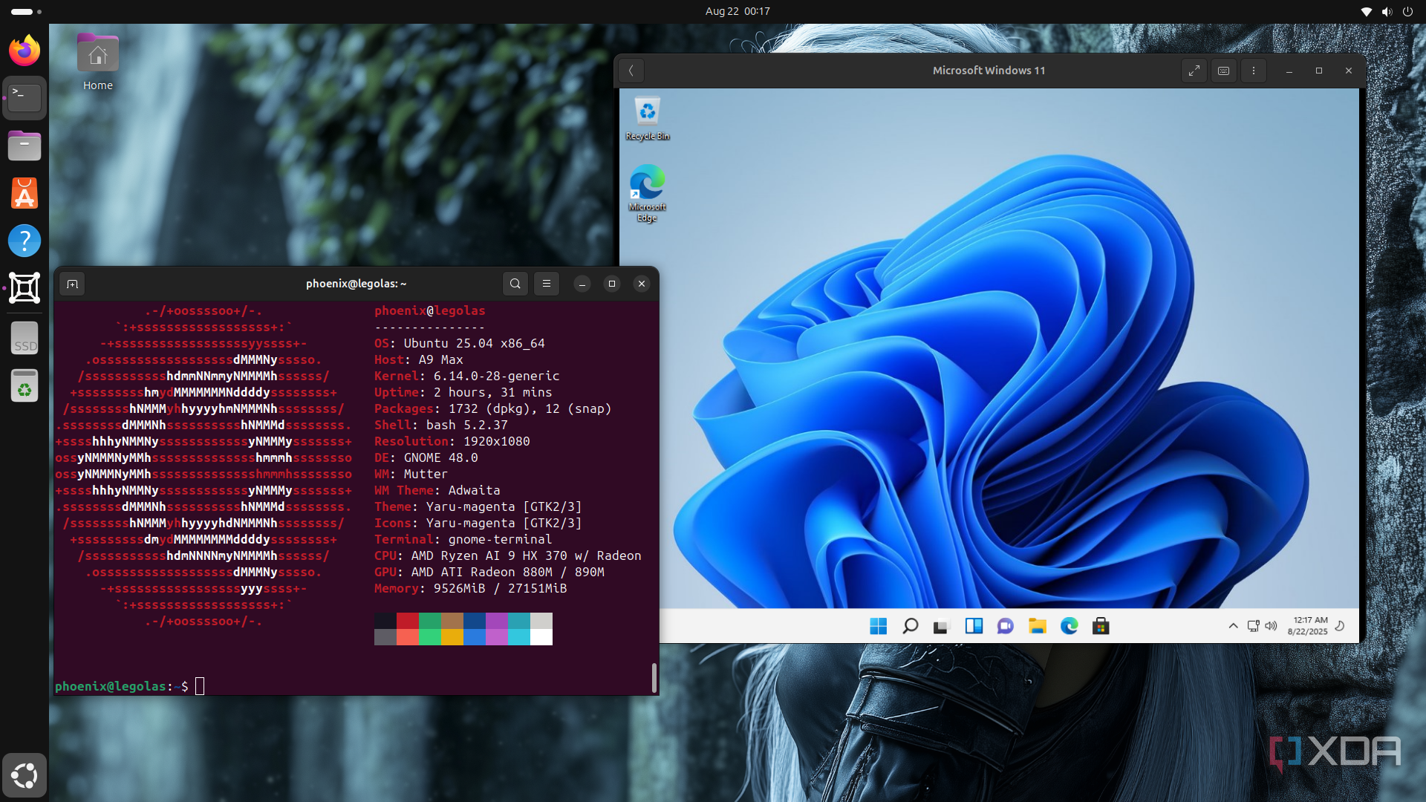Select the Recycle Bin icon in Windows VM
This screenshot has height=802, width=1426.
(648, 118)
